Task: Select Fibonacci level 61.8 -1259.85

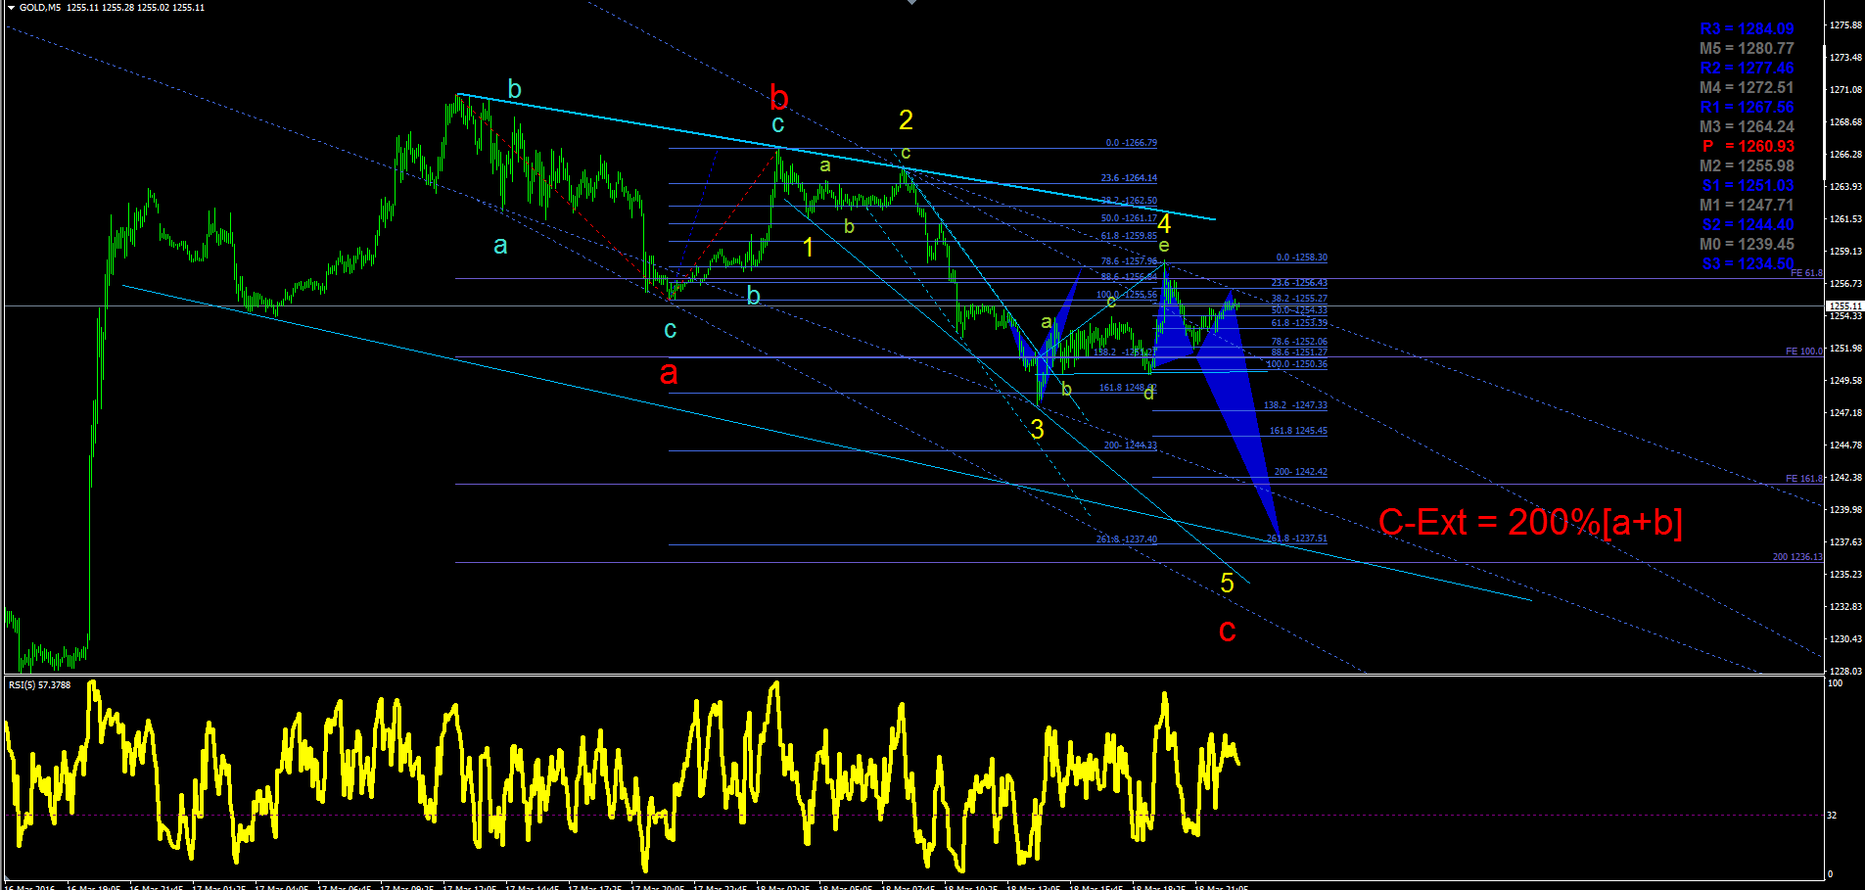Action: pyautogui.click(x=1129, y=236)
